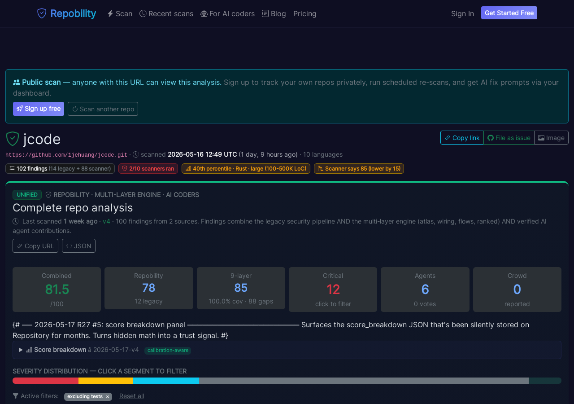Open the Scan menu item

point(120,13)
